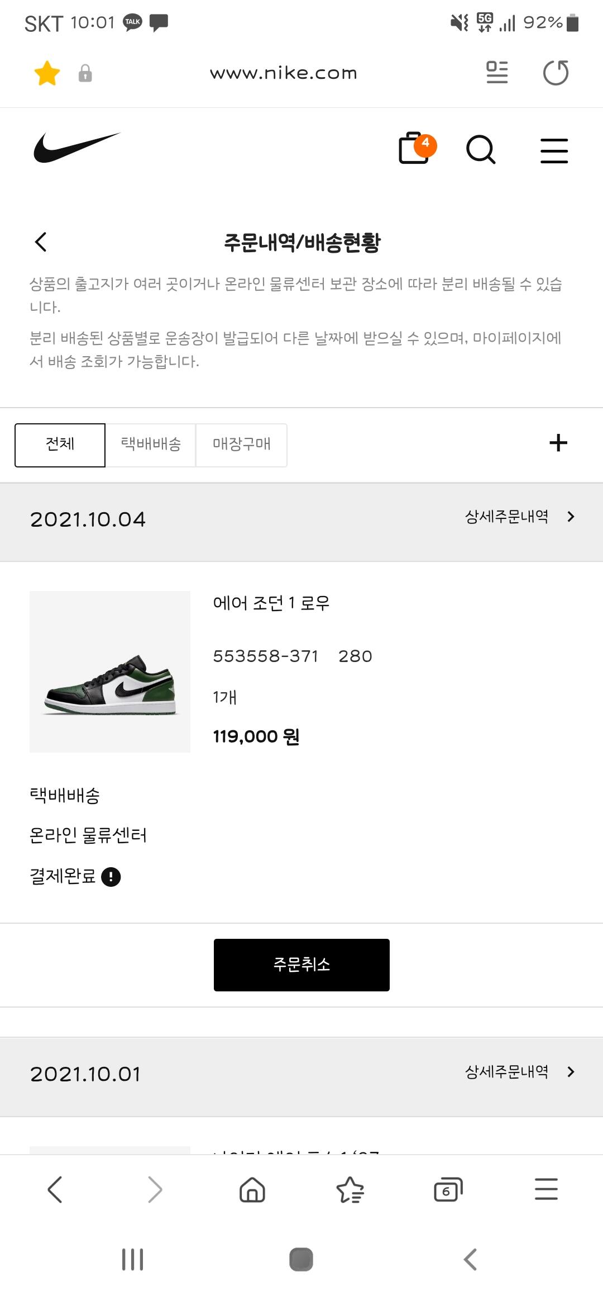603x1295 pixels.
Task: Switch to the 택배배송 tab
Action: click(151, 445)
